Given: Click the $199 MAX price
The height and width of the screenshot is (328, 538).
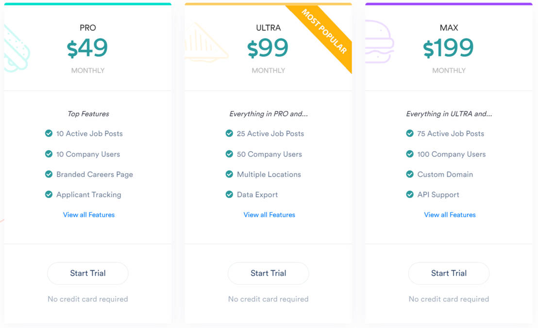Looking at the screenshot, I should pos(448,48).
